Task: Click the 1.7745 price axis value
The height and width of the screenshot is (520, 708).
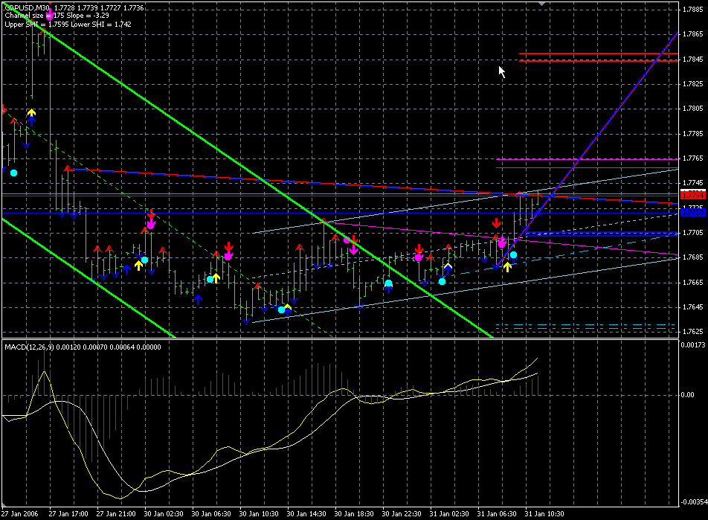Action: click(692, 183)
